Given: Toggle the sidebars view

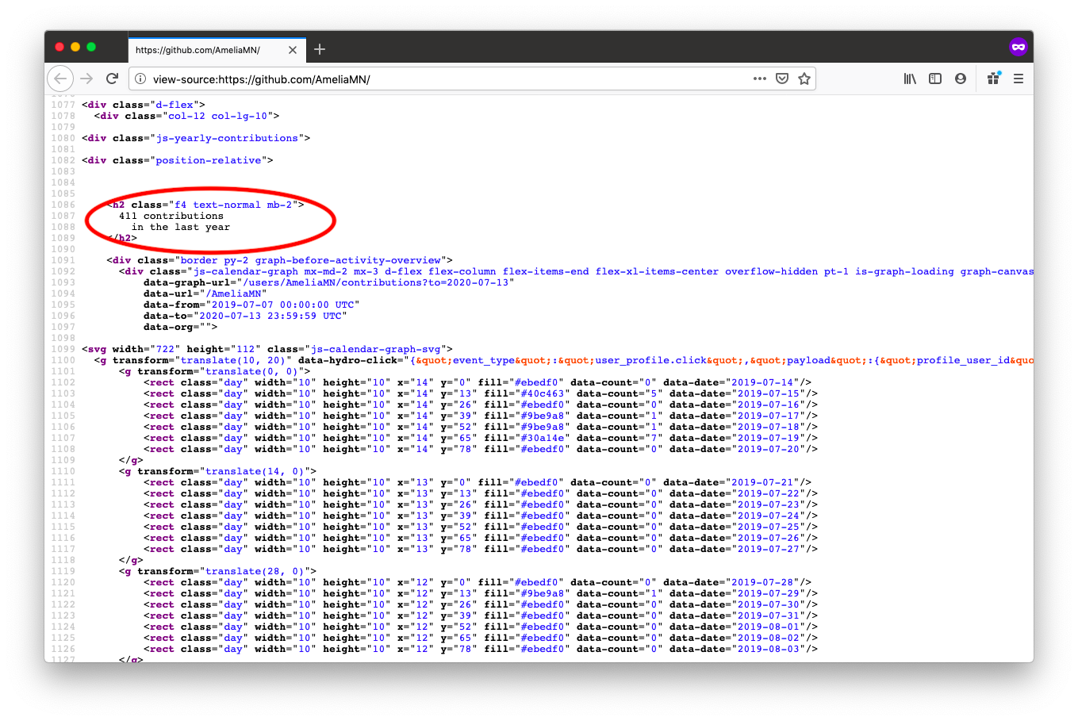Looking at the screenshot, I should pyautogui.click(x=935, y=79).
